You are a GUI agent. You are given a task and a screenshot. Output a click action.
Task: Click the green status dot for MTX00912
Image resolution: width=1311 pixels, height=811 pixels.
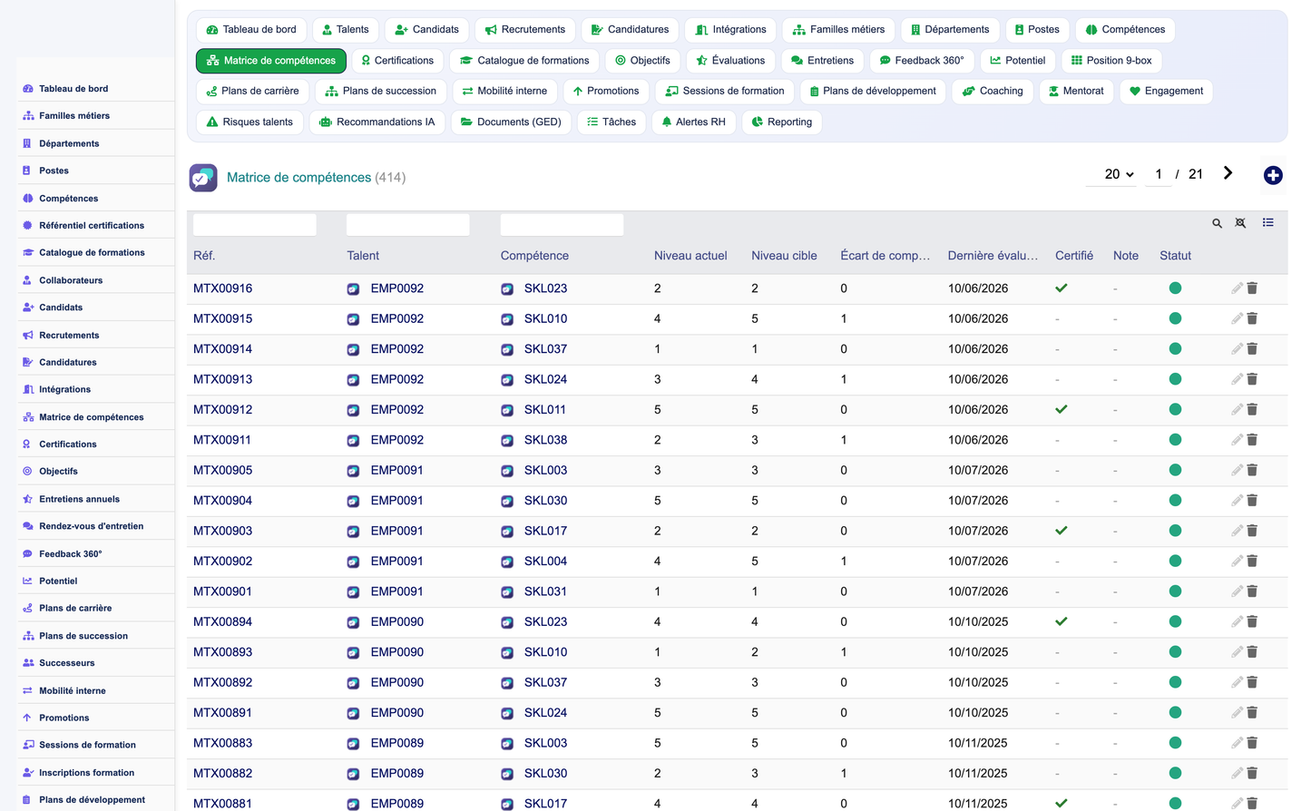(1175, 409)
